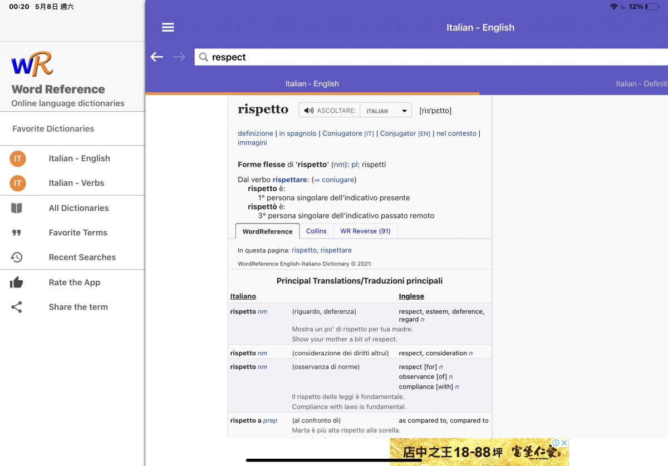Tap the Favorite Dictionaries heading

[x=53, y=128]
